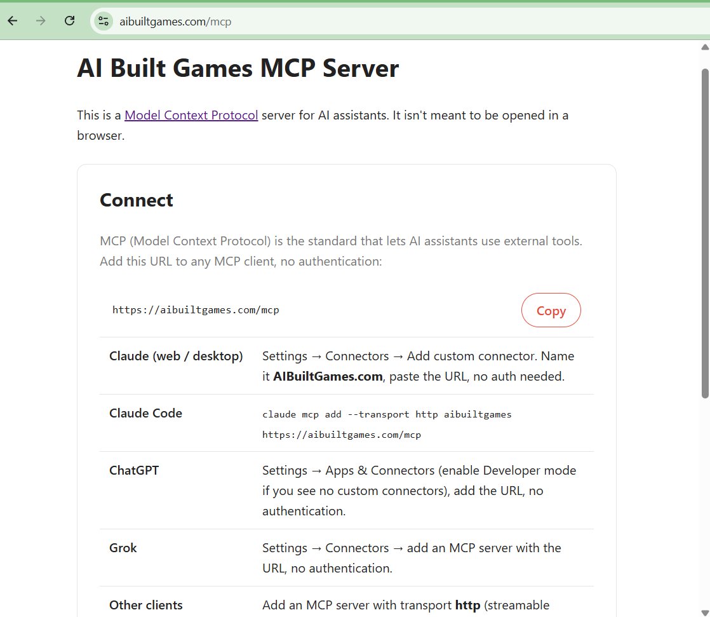The image size is (710, 617).
Task: Click the scrollbar up arrow
Action: (x=705, y=47)
